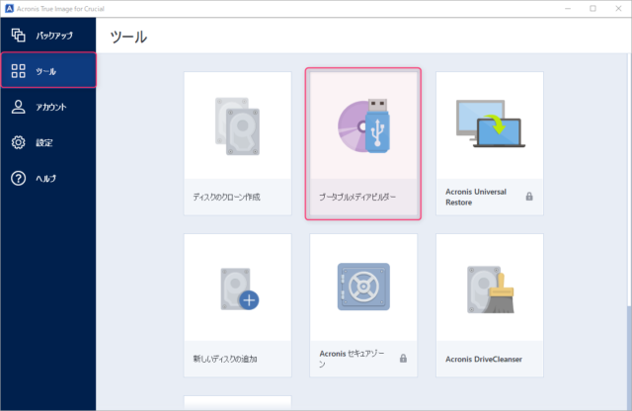Click the dual hard disk clone icon
This screenshot has height=411, width=632.
pos(237,126)
